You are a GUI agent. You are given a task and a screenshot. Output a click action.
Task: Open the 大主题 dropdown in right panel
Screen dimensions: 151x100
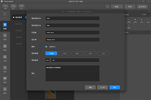tap(146, 15)
